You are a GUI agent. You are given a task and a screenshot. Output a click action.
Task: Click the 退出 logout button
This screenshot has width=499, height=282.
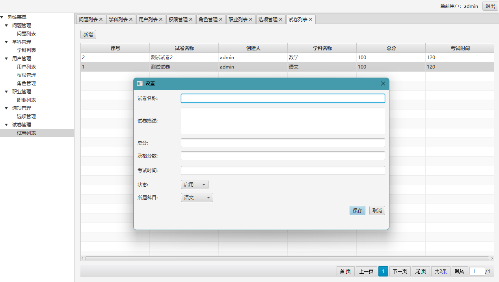click(x=490, y=6)
